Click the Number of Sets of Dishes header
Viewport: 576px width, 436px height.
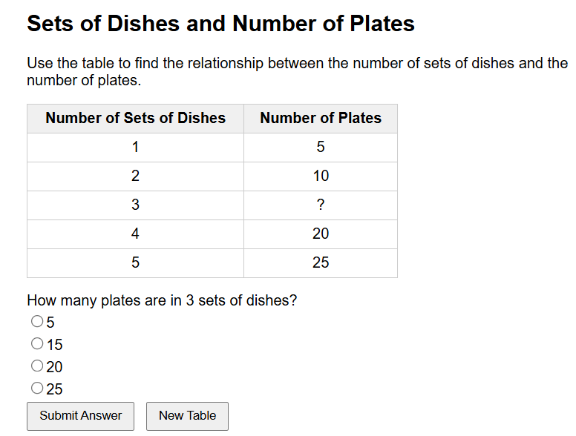click(x=135, y=119)
